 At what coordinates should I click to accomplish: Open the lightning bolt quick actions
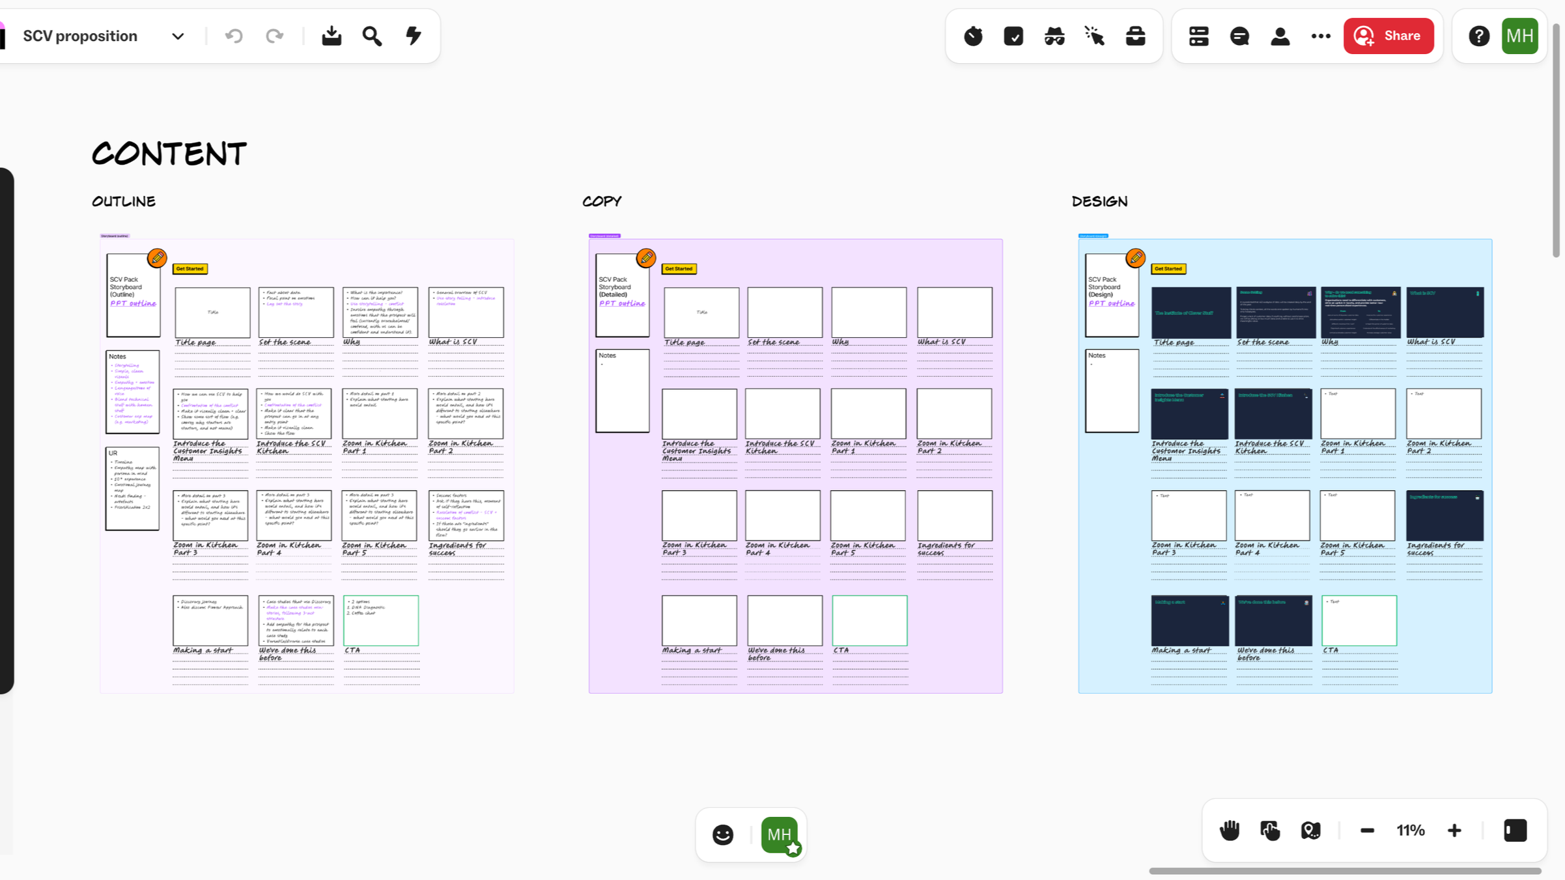[x=414, y=36]
